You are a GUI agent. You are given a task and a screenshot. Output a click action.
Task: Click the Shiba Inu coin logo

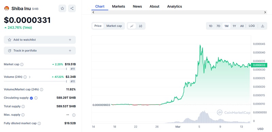(7, 8)
